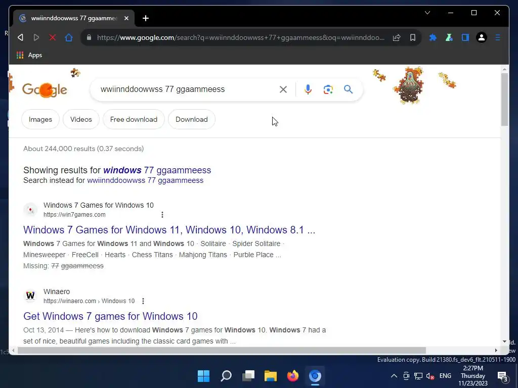The width and height of the screenshot is (518, 388).
Task: Click the page vertical scrollbar thumb
Action: click(x=504, y=100)
